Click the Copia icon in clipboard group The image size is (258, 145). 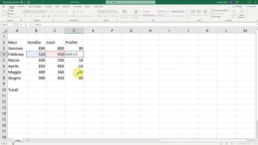8,14
